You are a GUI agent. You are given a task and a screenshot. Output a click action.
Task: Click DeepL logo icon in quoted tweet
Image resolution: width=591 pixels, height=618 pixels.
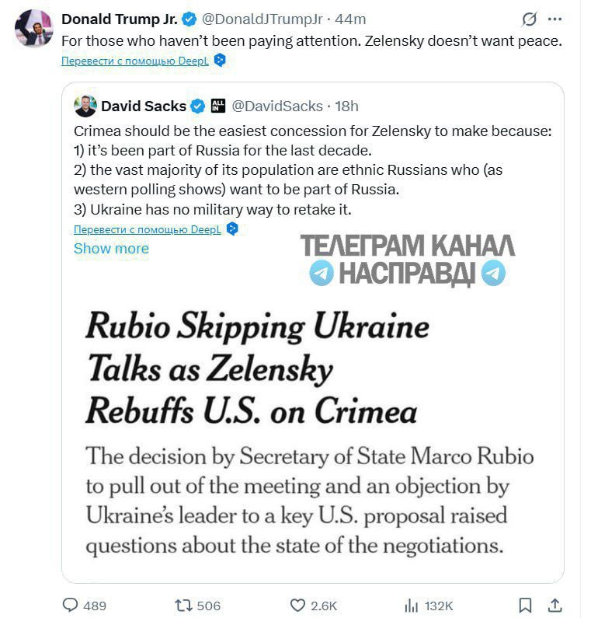pyautogui.click(x=232, y=229)
